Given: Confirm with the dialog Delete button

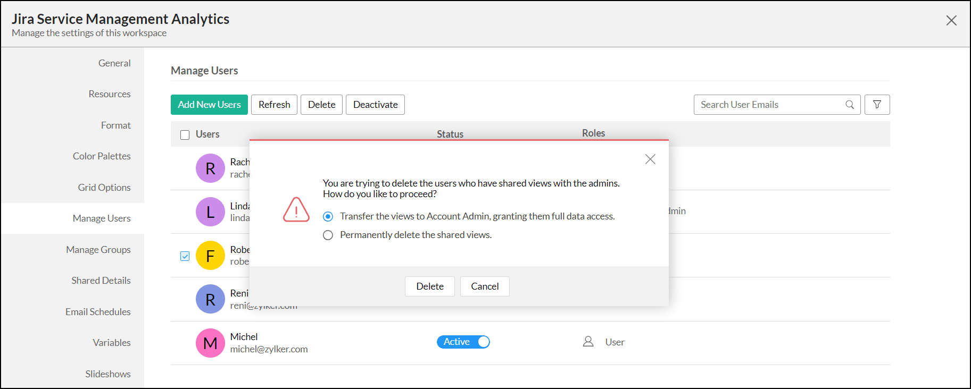Looking at the screenshot, I should click(429, 286).
